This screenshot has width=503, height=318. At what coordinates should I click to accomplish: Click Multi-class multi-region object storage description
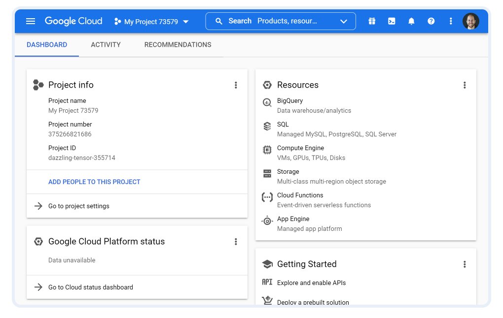(x=332, y=182)
